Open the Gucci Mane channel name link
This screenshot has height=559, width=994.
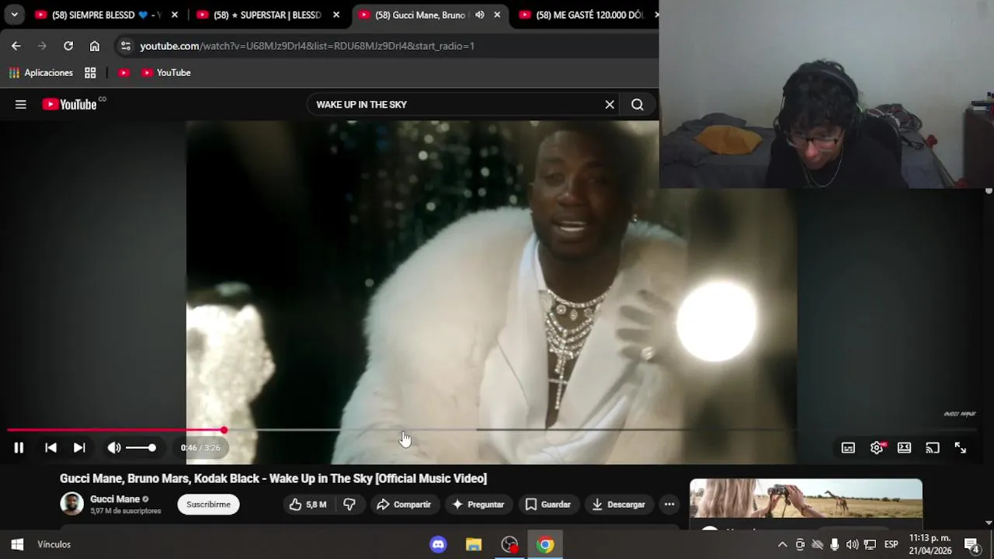tap(115, 499)
